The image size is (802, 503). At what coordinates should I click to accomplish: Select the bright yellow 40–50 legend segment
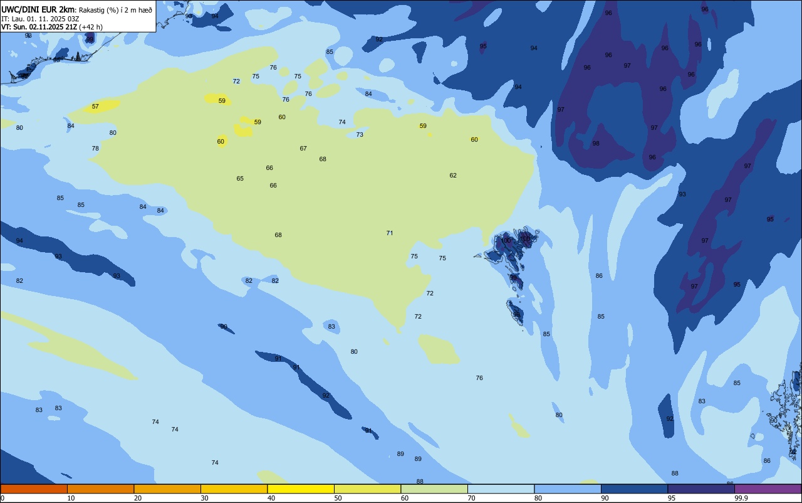tap(301, 489)
